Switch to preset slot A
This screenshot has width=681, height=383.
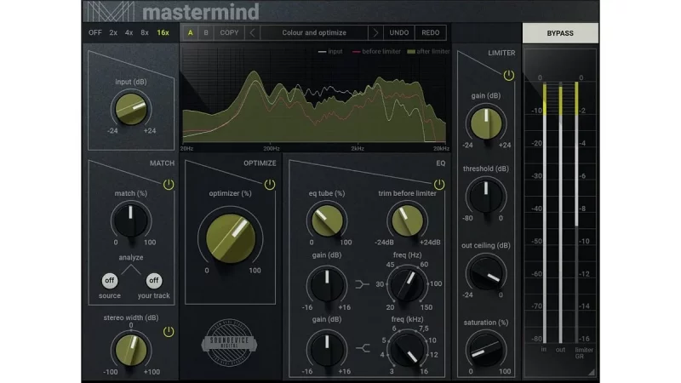tap(191, 33)
